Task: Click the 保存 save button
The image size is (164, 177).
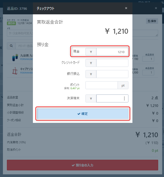Action: [x=152, y=21]
